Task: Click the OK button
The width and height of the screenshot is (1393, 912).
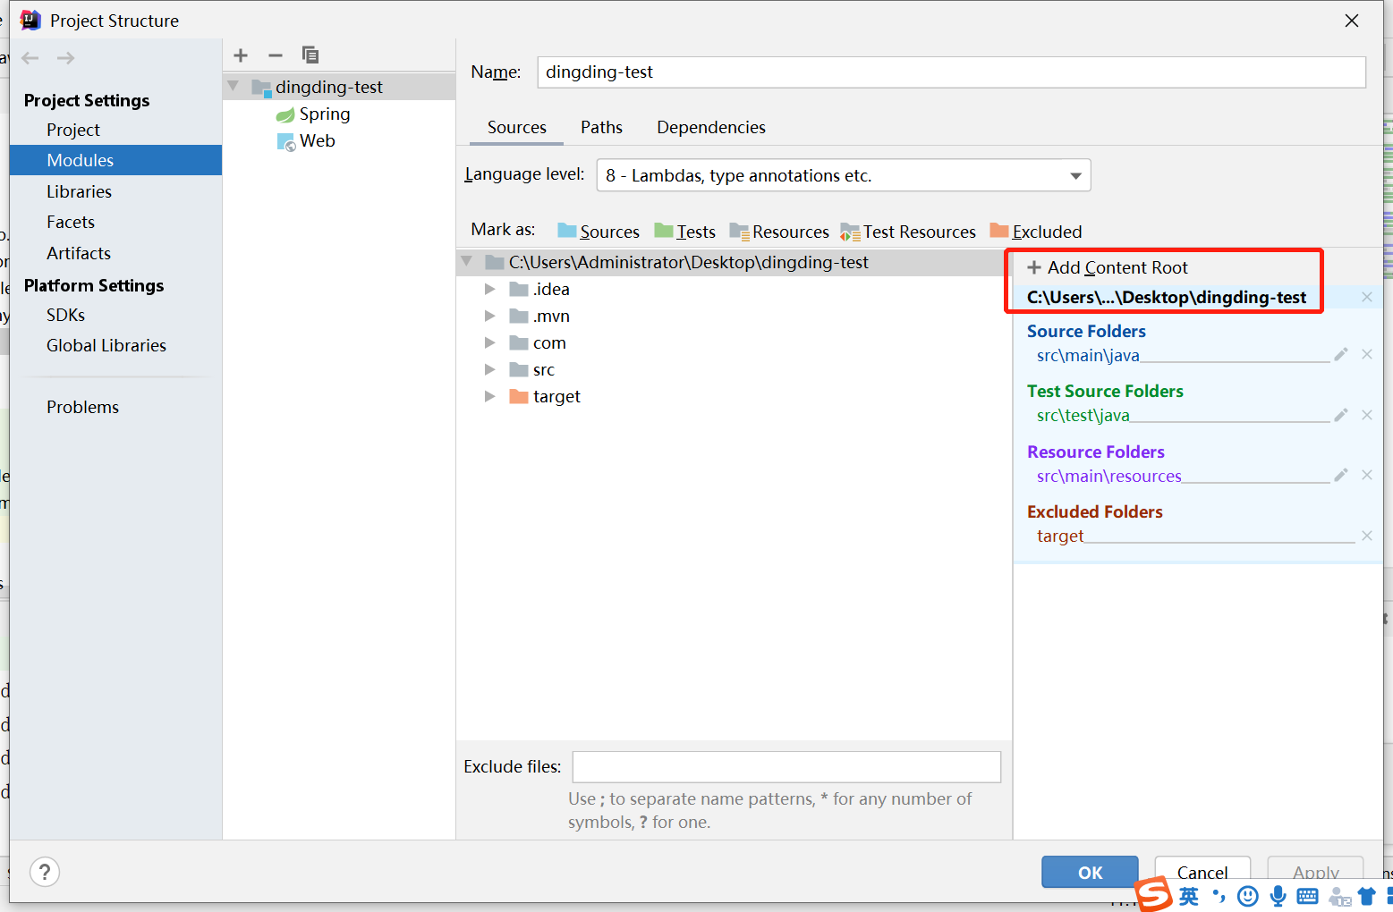Action: tap(1090, 872)
